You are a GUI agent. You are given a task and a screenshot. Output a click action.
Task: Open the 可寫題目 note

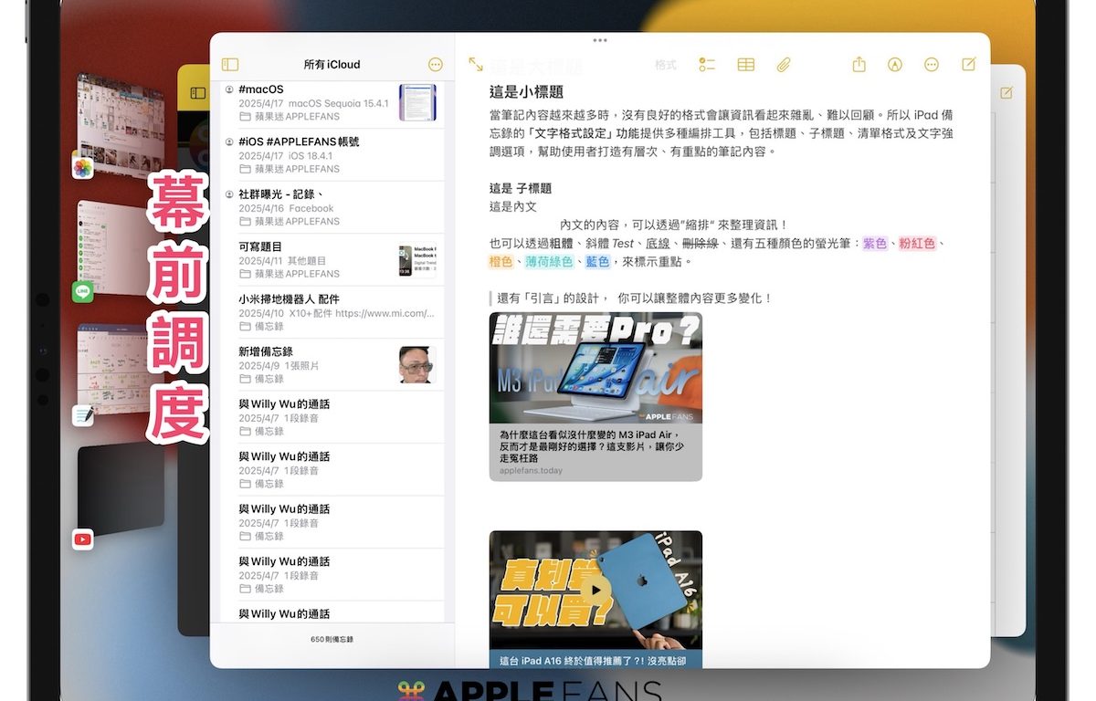(311, 259)
